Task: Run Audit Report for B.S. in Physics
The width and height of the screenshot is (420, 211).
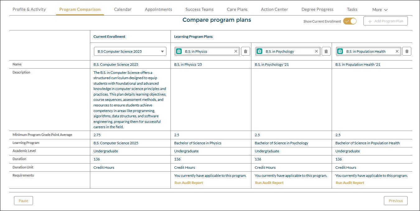Action: click(x=189, y=183)
